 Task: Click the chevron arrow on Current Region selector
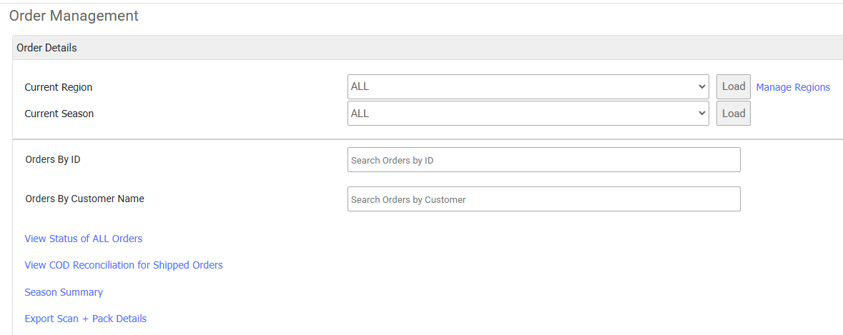(x=701, y=86)
